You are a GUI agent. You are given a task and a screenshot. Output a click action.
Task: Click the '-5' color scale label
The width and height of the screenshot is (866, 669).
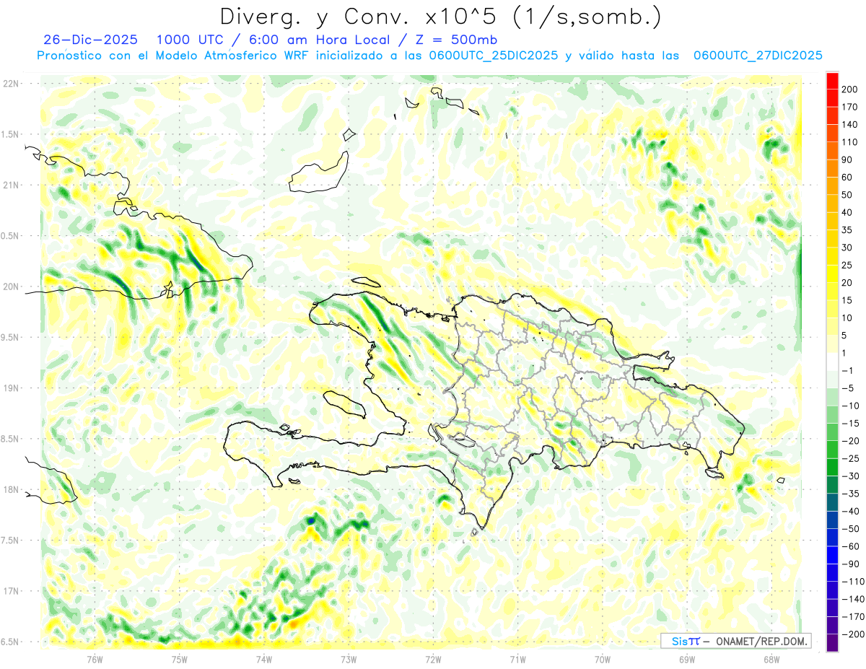point(848,388)
